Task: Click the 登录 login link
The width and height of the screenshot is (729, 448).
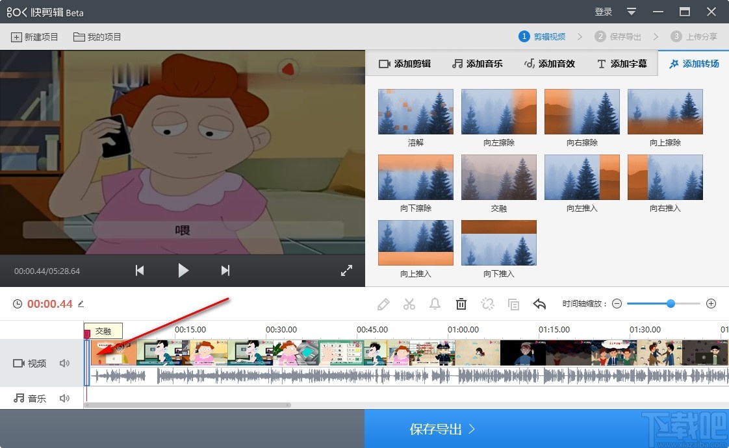Action: tap(603, 12)
